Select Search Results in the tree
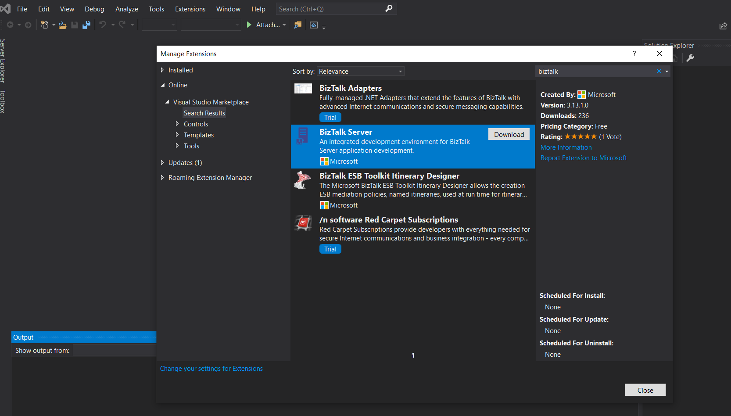Image resolution: width=731 pixels, height=416 pixels. point(204,113)
